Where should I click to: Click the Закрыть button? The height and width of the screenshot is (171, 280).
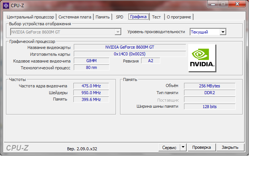click(x=230, y=147)
